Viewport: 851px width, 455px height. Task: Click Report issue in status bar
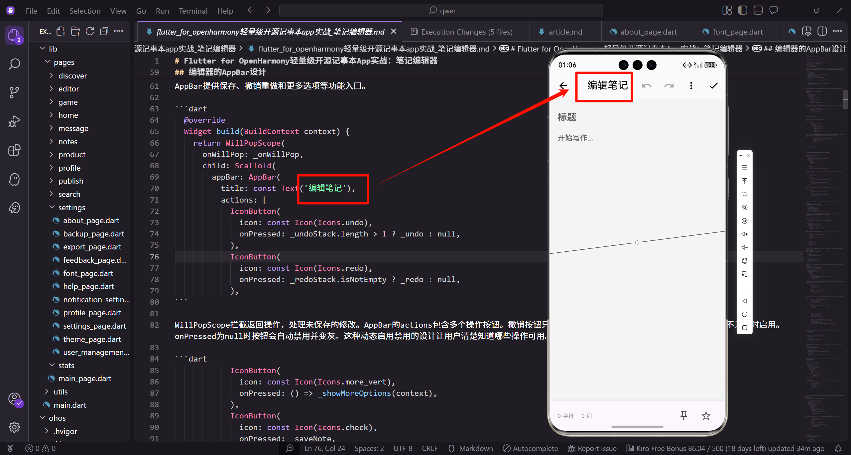pyautogui.click(x=592, y=448)
